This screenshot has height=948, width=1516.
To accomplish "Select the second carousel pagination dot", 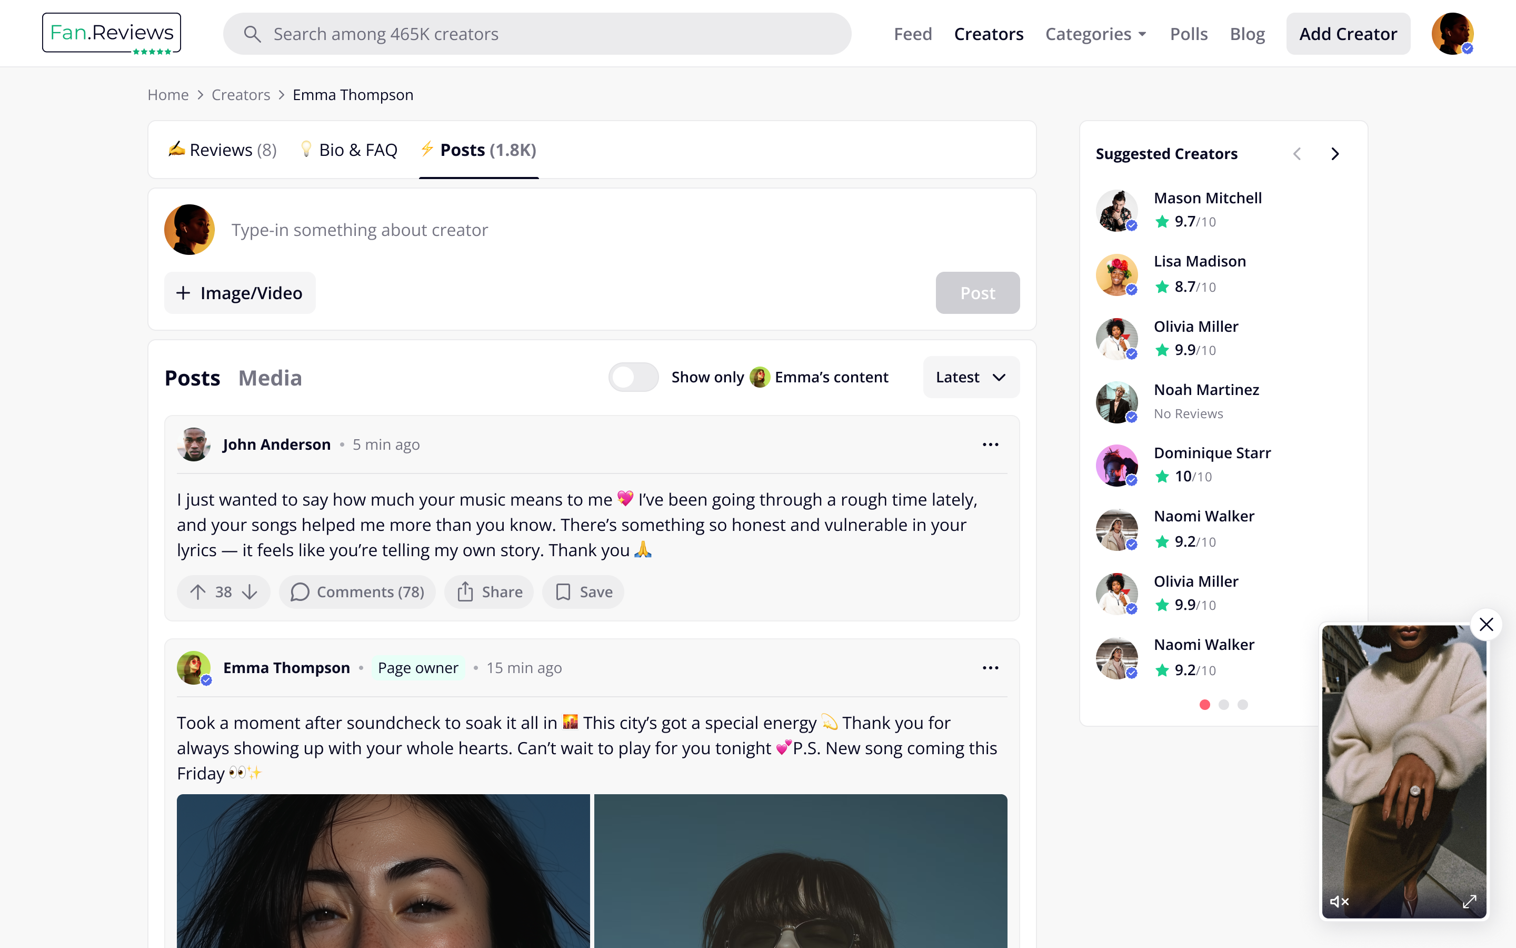I will tap(1223, 705).
